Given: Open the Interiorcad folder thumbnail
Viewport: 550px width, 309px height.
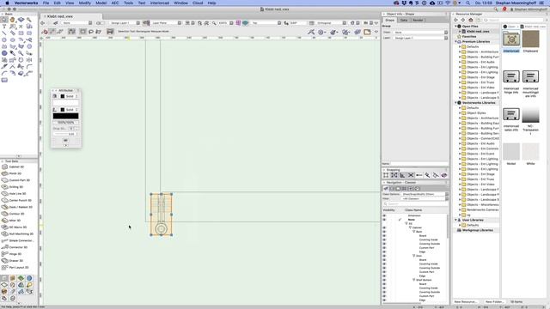Looking at the screenshot, I should tap(511, 39).
